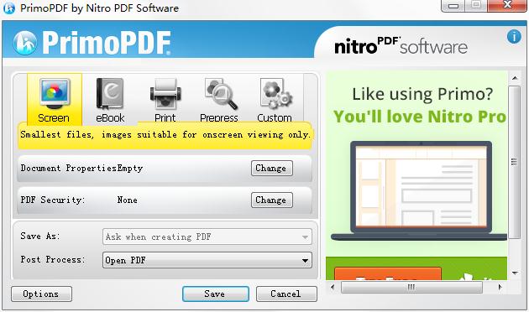
Task: Click the ad panel scroll down arrow
Action: 515,273
